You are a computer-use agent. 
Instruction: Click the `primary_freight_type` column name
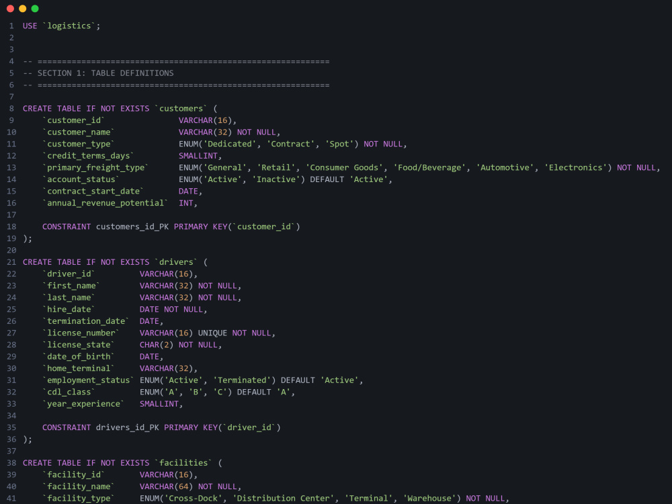[95, 167]
